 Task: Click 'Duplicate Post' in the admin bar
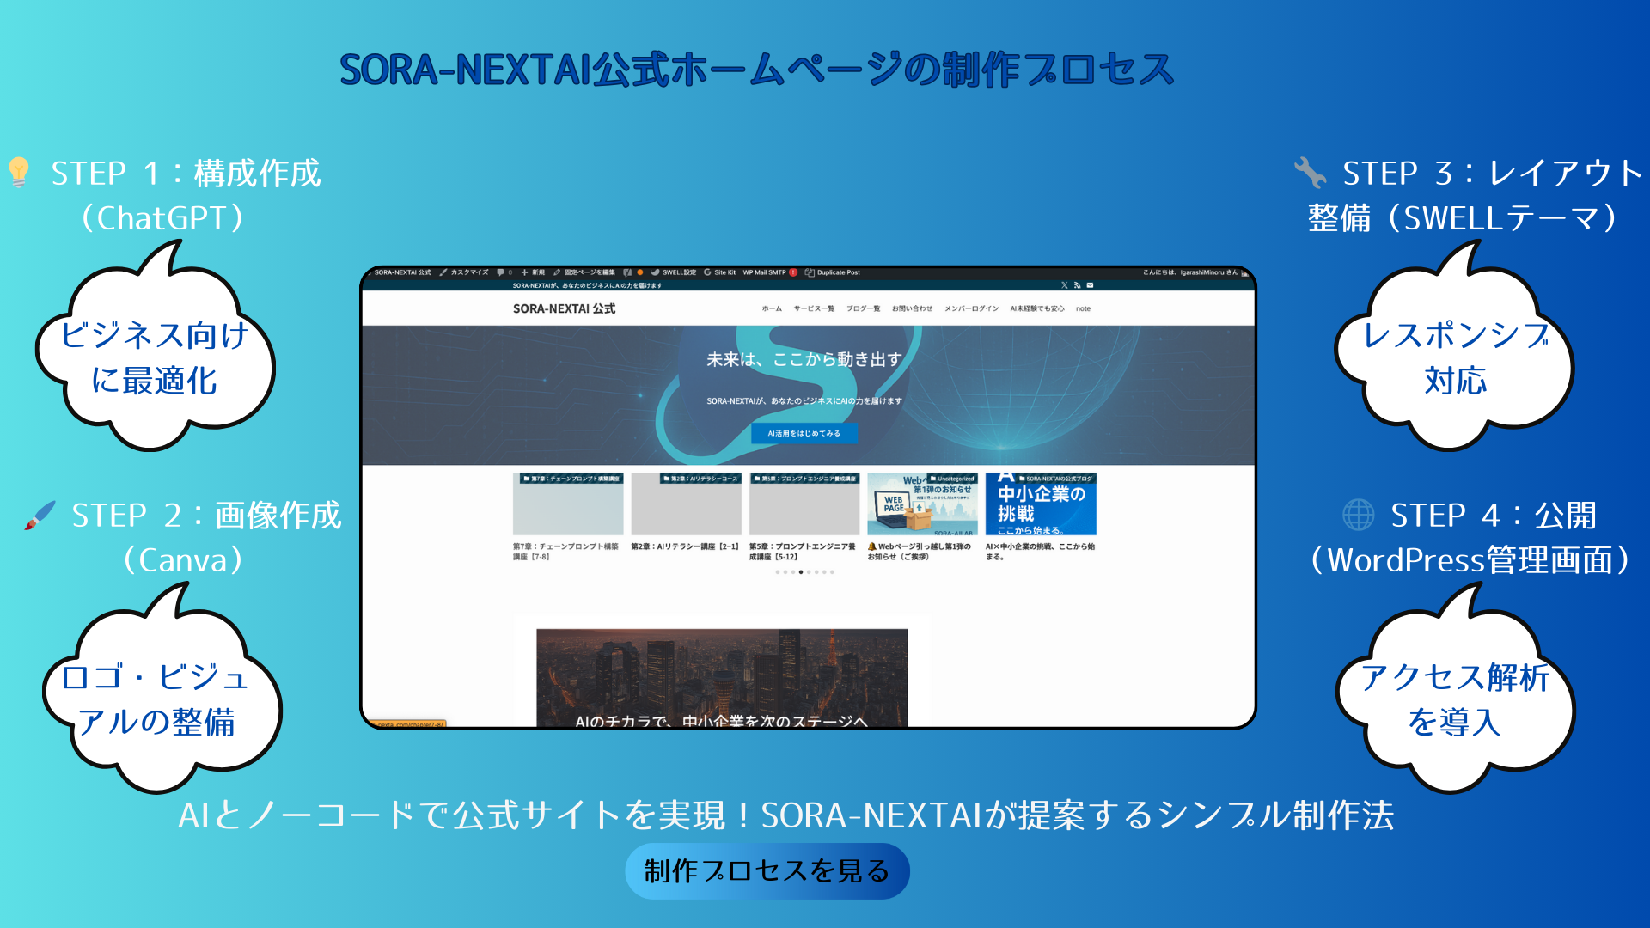[x=832, y=272]
